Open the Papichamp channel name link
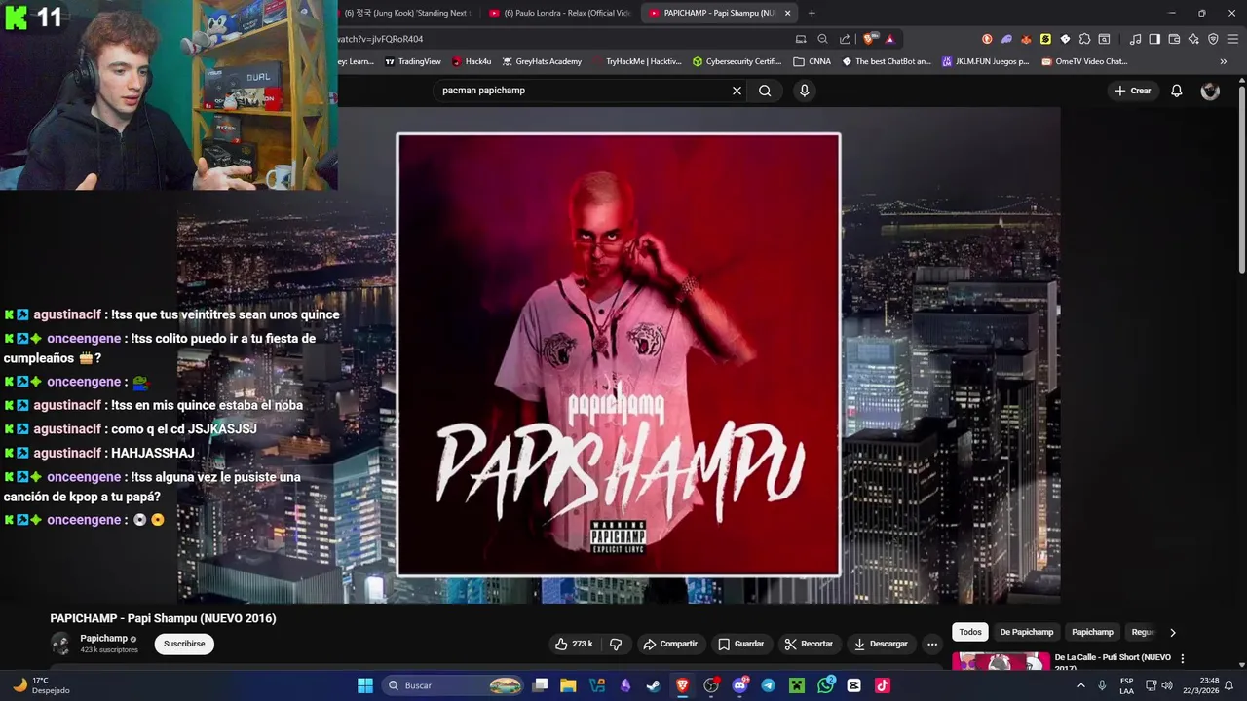Screen dimensions: 1247x701 (x=104, y=639)
